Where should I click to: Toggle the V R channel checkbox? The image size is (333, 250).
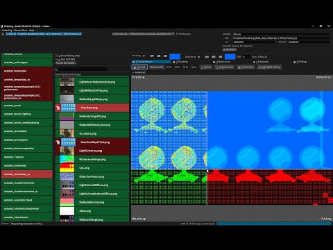click(169, 67)
